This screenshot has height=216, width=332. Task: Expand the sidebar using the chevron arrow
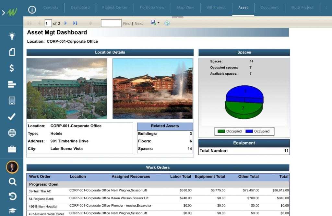pyautogui.click(x=3, y=13)
